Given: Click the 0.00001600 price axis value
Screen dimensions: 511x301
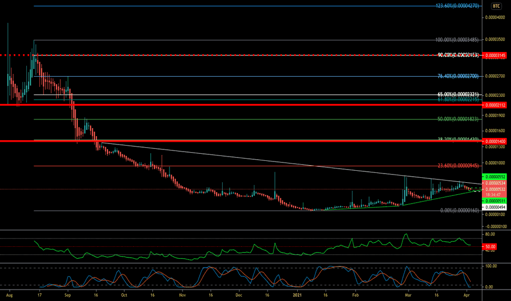Looking at the screenshot, I should click(495, 131).
